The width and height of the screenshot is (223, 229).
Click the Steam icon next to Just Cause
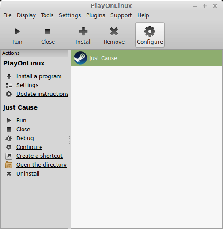click(x=80, y=58)
